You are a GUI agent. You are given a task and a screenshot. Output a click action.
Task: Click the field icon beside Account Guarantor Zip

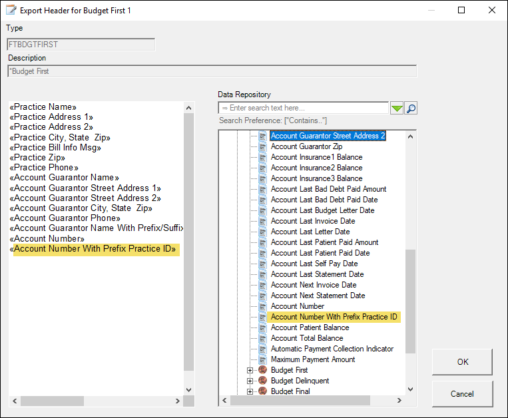262,146
